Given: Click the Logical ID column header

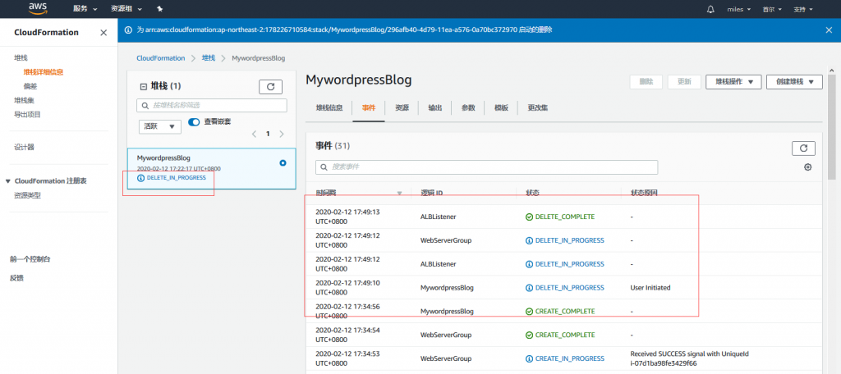Looking at the screenshot, I should pyautogui.click(x=431, y=193).
